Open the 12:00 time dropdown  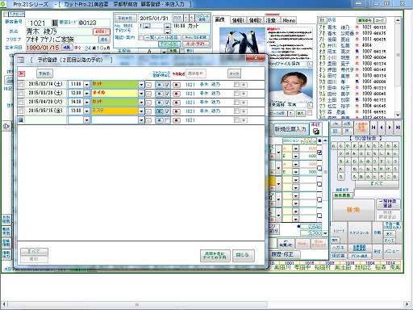click(86, 94)
